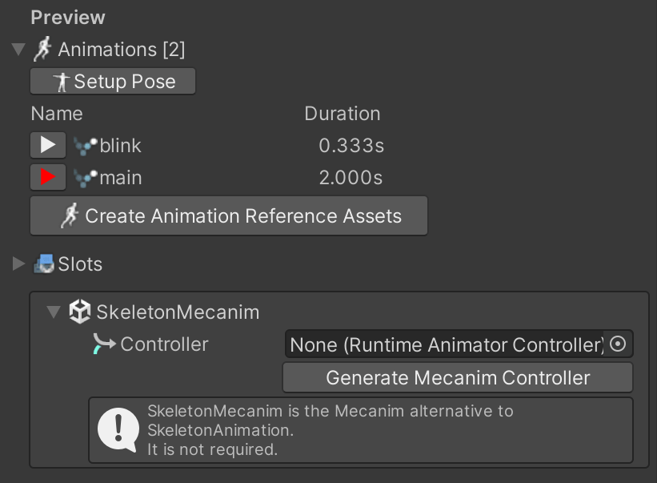This screenshot has width=657, height=483.
Task: Stop the main animation playback
Action: coord(48,177)
